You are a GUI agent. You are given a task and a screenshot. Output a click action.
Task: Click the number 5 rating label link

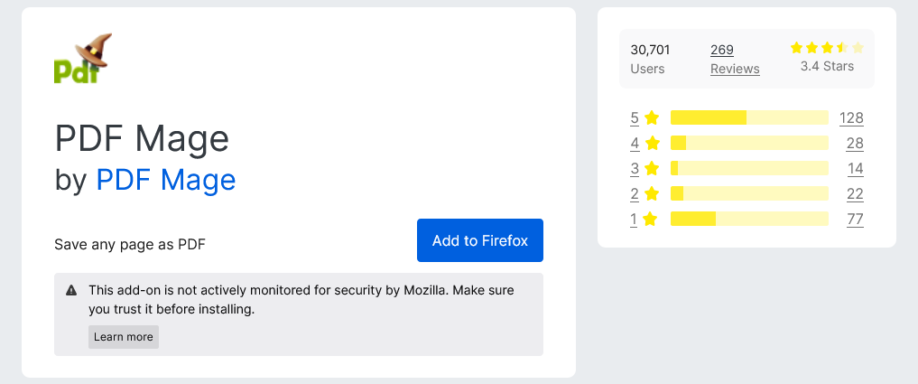635,117
